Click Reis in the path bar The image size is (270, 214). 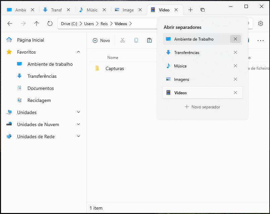(x=104, y=23)
